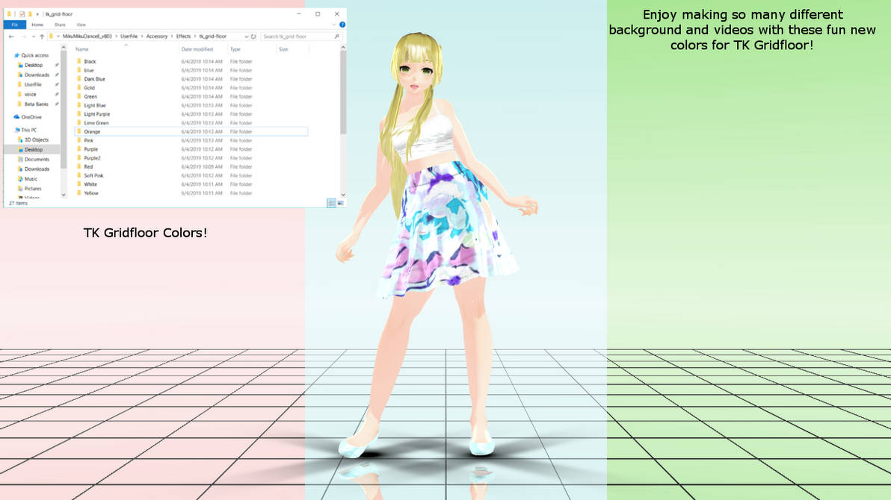This screenshot has width=891, height=500.
Task: Click the back navigation arrow
Action: pos(10,36)
